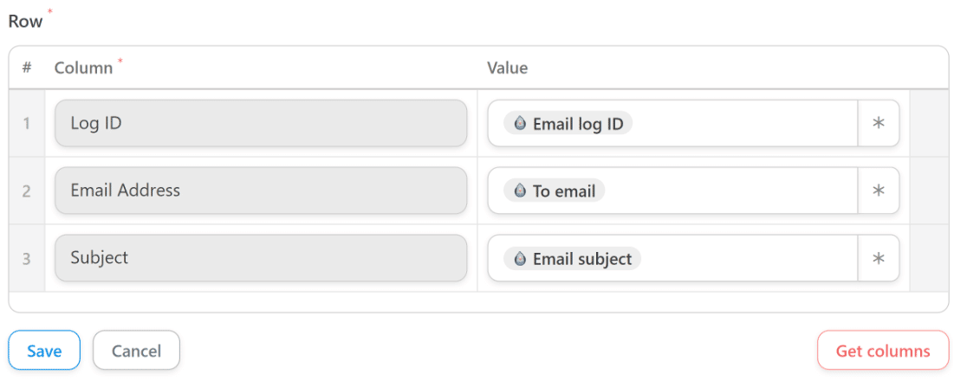967x381 pixels.
Task: Cancel the row editing
Action: (136, 350)
